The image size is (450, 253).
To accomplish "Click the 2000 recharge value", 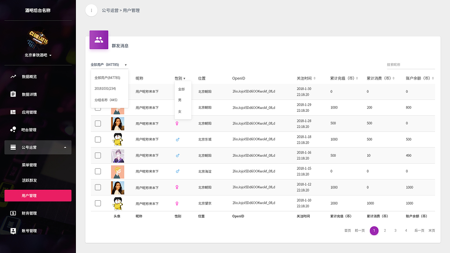I will tap(334, 203).
